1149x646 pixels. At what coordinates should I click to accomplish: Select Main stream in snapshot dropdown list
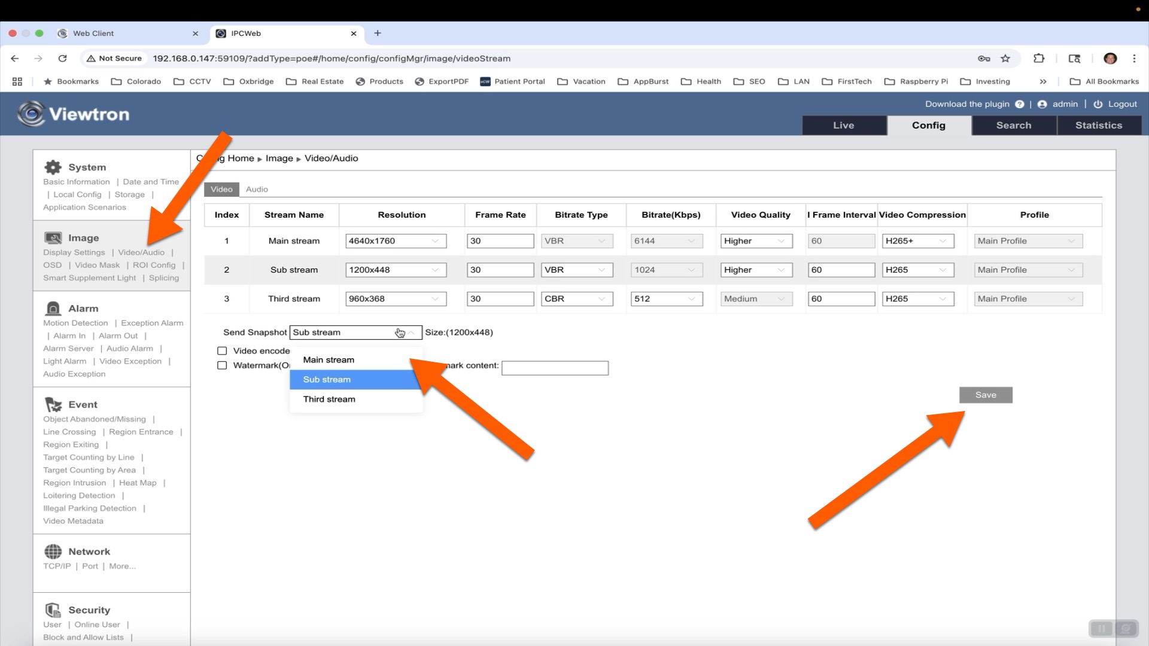click(356, 359)
